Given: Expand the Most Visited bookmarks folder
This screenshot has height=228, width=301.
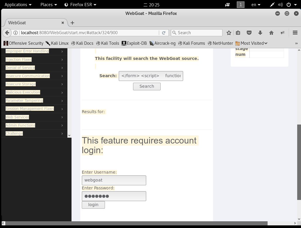Looking at the screenshot, I should (251, 43).
